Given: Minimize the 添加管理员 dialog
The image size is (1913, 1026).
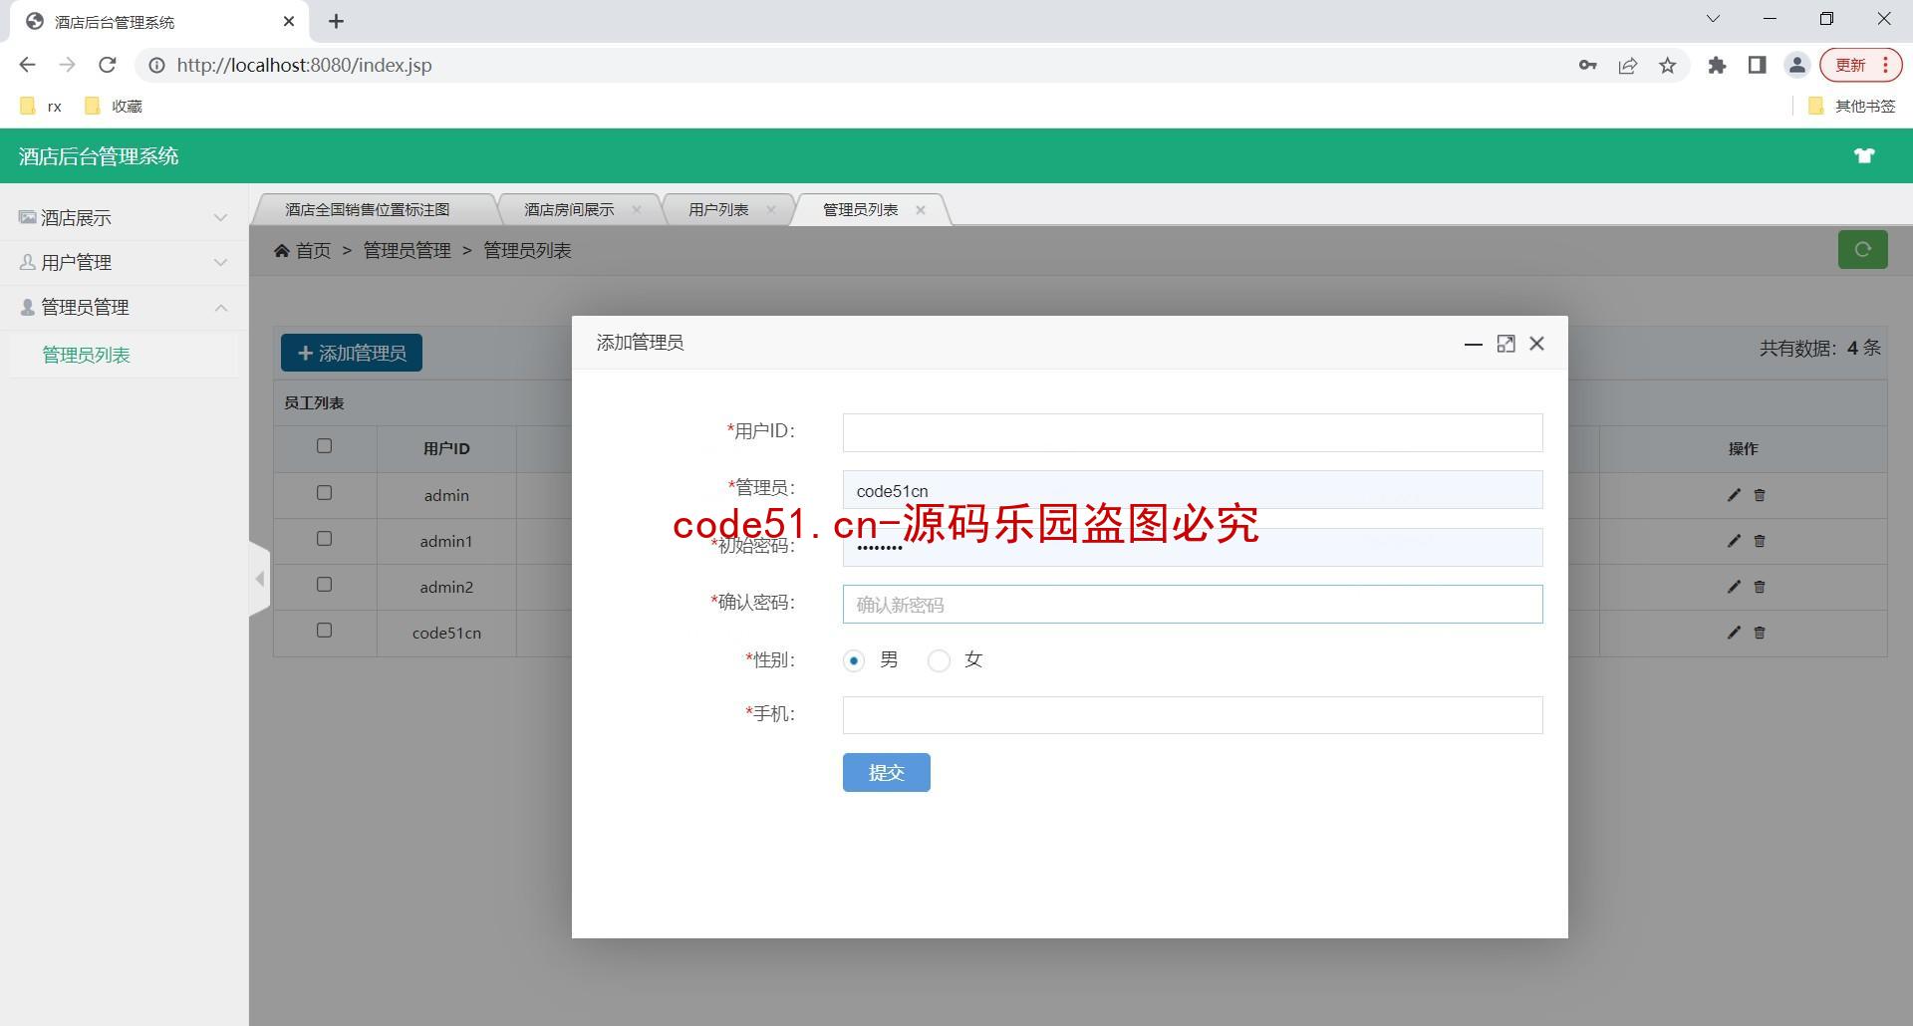Looking at the screenshot, I should [x=1474, y=344].
